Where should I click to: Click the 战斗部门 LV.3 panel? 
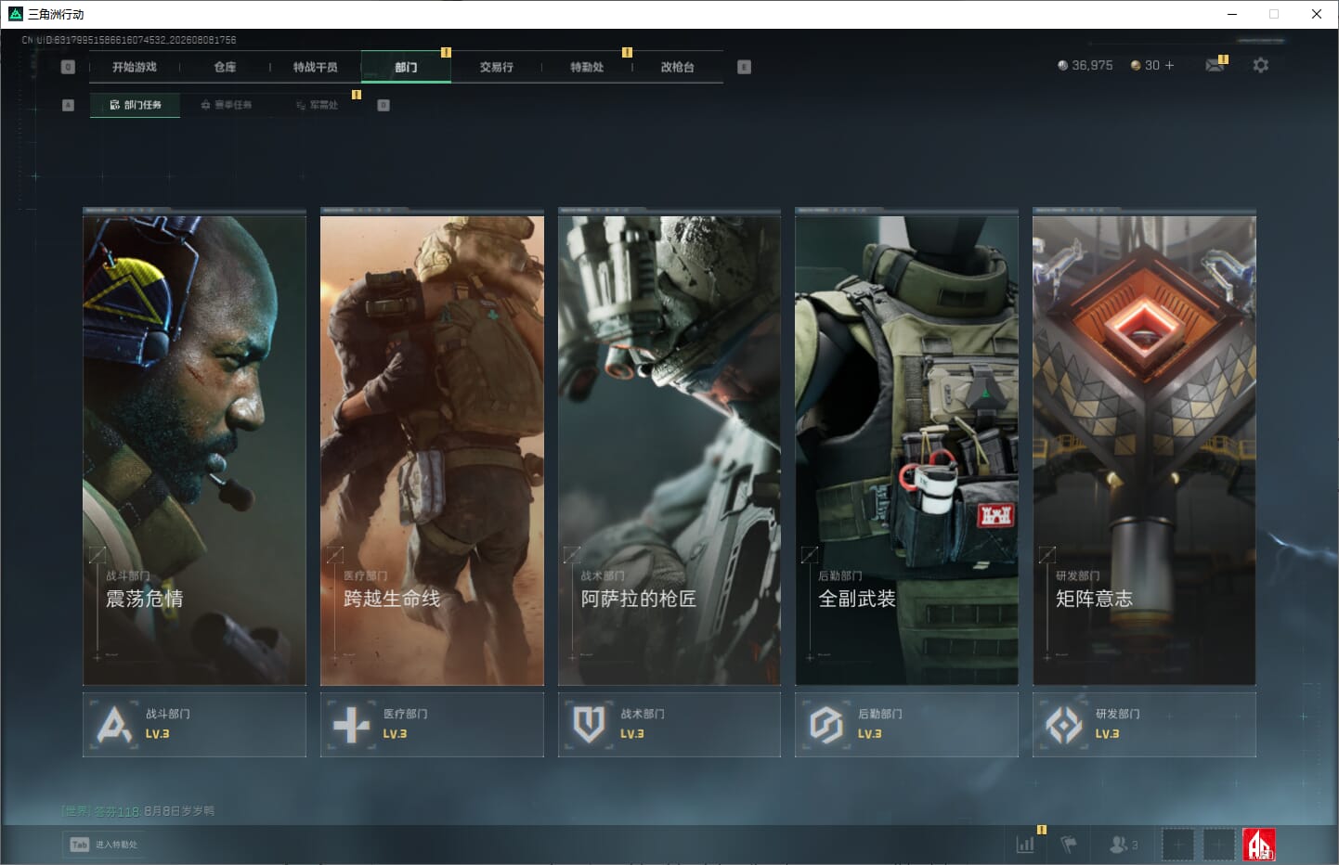[194, 725]
